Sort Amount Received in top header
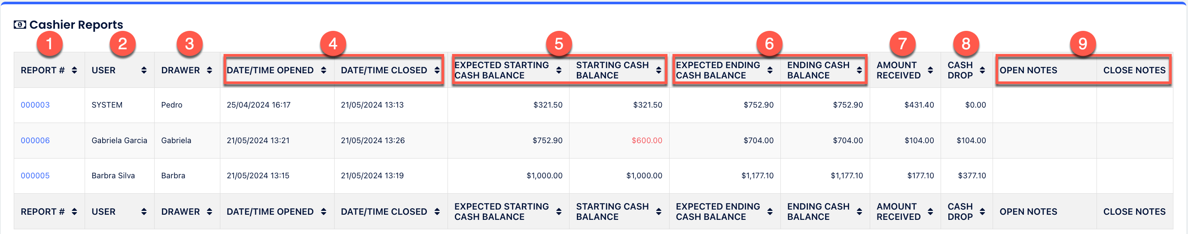This screenshot has height=234, width=1188. [x=930, y=70]
